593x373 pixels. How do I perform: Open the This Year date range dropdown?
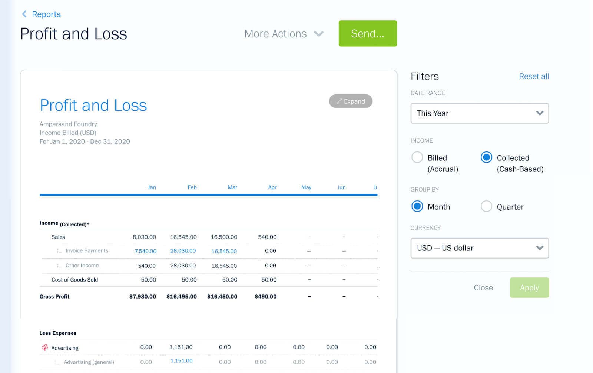tap(479, 113)
